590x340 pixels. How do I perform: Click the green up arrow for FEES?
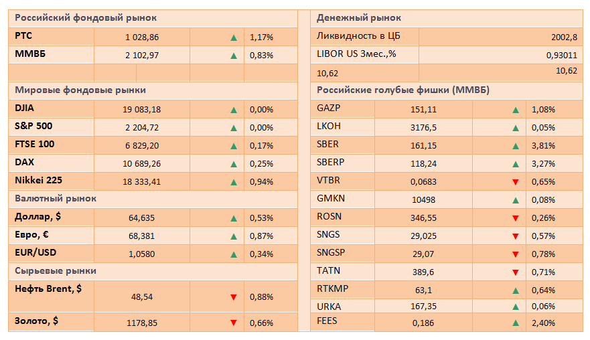click(515, 323)
